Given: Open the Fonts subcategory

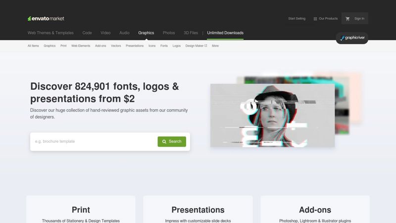Looking at the screenshot, I should coord(164,46).
